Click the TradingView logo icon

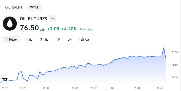[5, 79]
